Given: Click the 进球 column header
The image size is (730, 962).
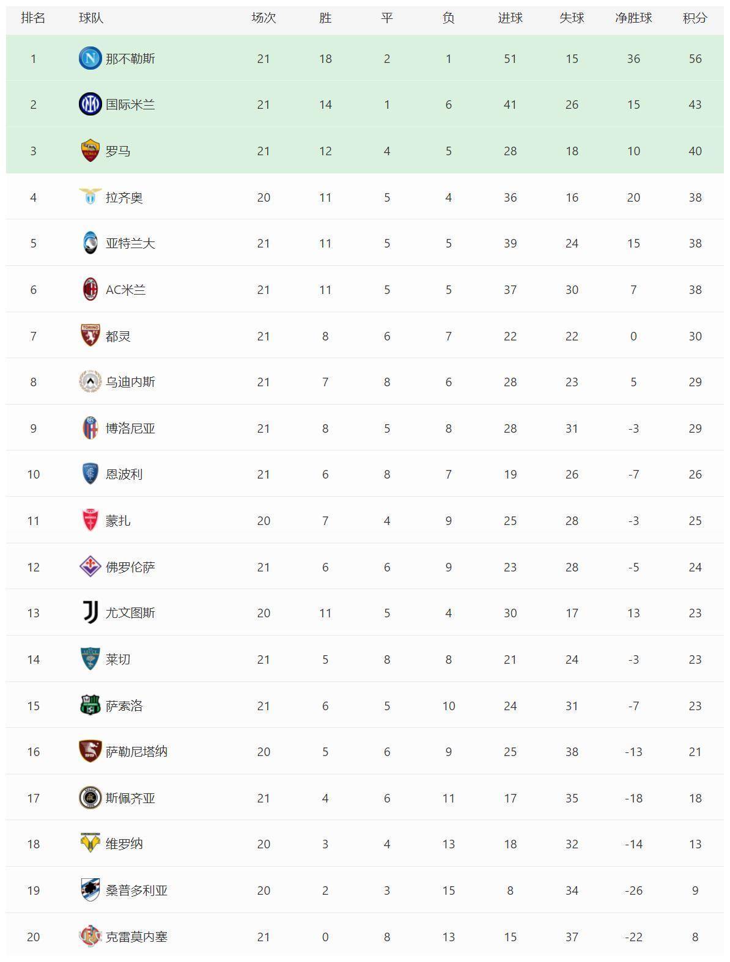Looking at the screenshot, I should pos(510,18).
